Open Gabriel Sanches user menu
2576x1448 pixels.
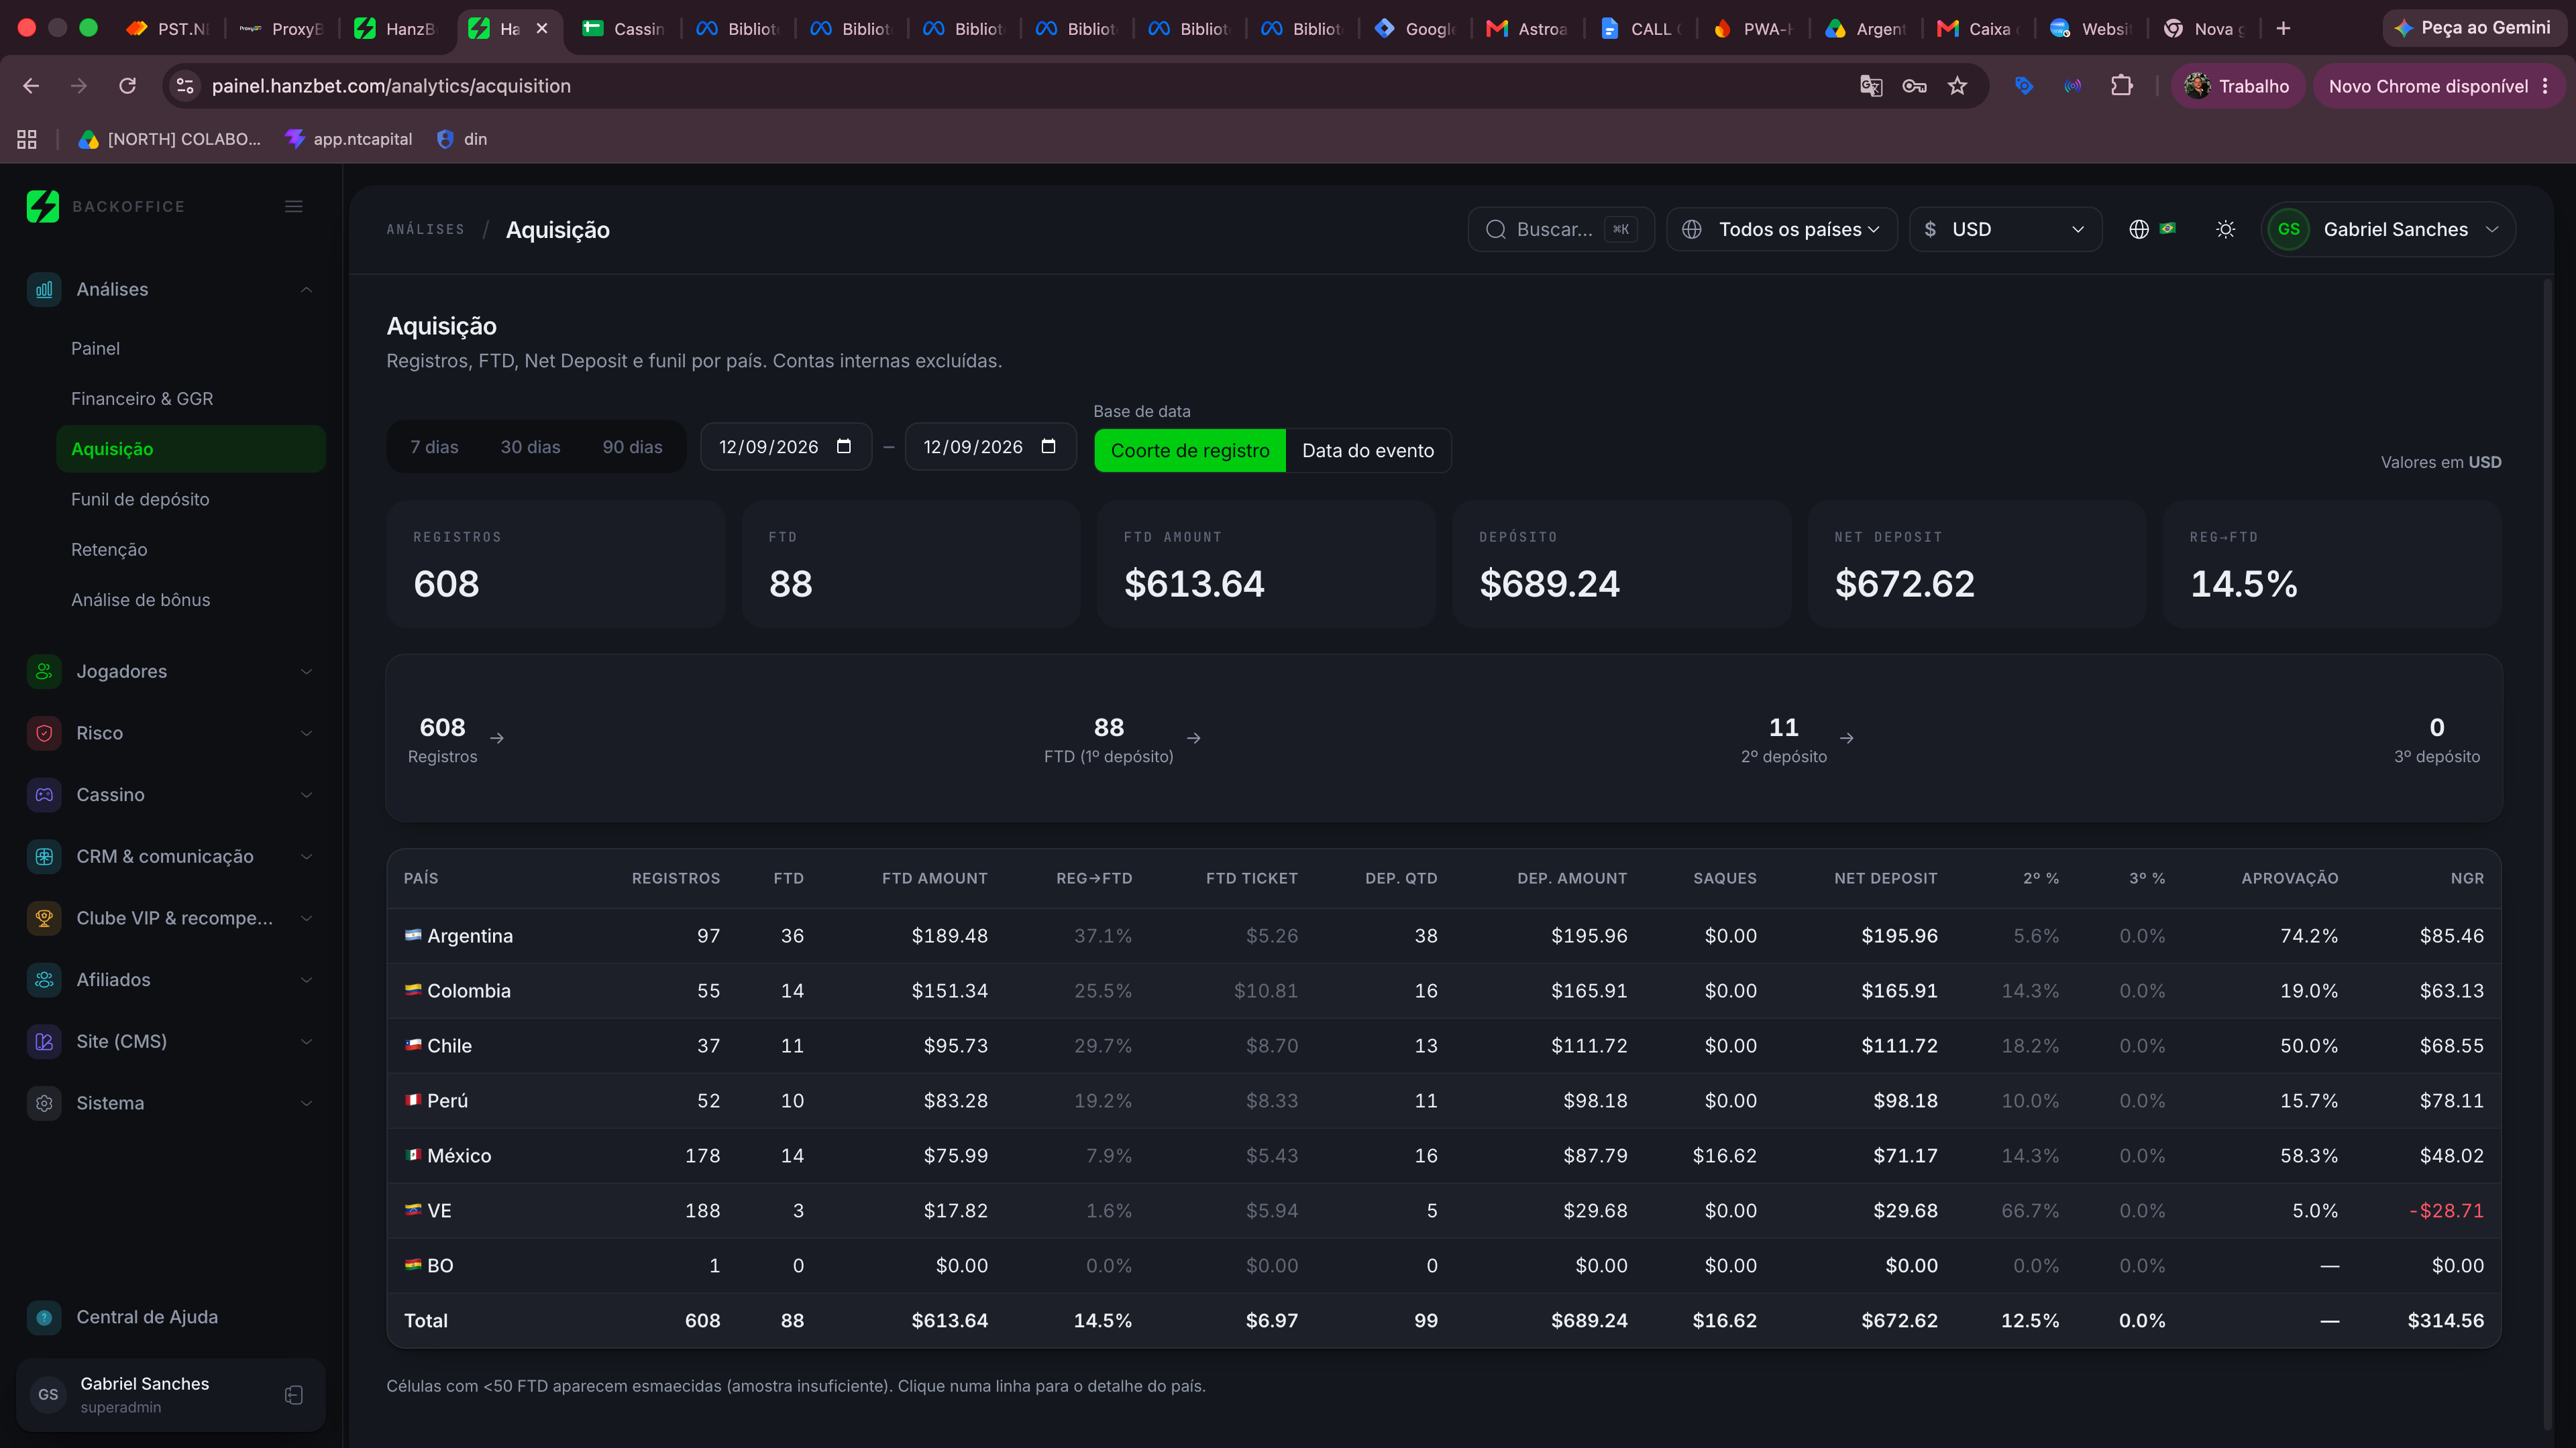point(2388,230)
